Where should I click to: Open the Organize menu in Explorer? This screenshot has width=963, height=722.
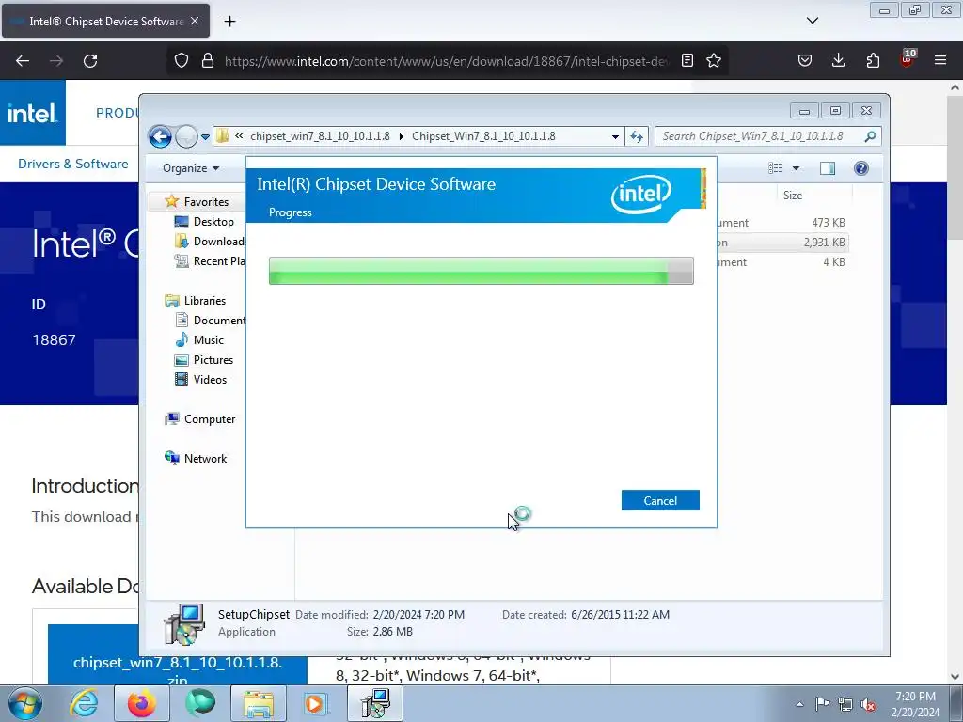(x=190, y=168)
